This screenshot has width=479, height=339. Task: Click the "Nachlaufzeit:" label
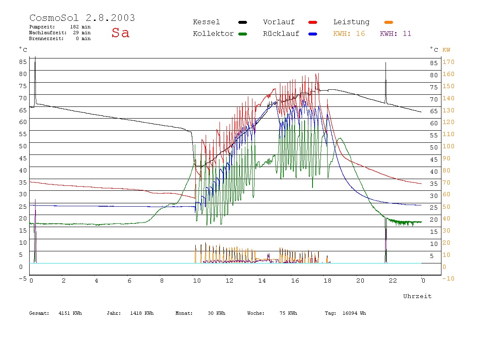pyautogui.click(x=48, y=33)
